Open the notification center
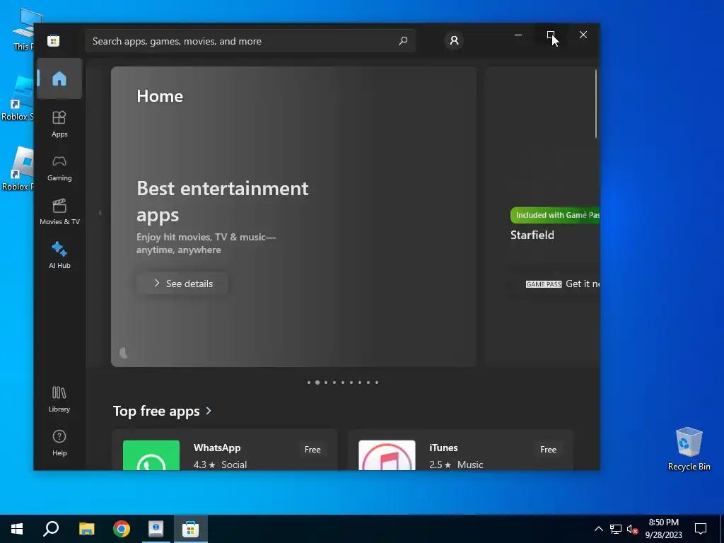Image resolution: width=724 pixels, height=543 pixels. [701, 529]
